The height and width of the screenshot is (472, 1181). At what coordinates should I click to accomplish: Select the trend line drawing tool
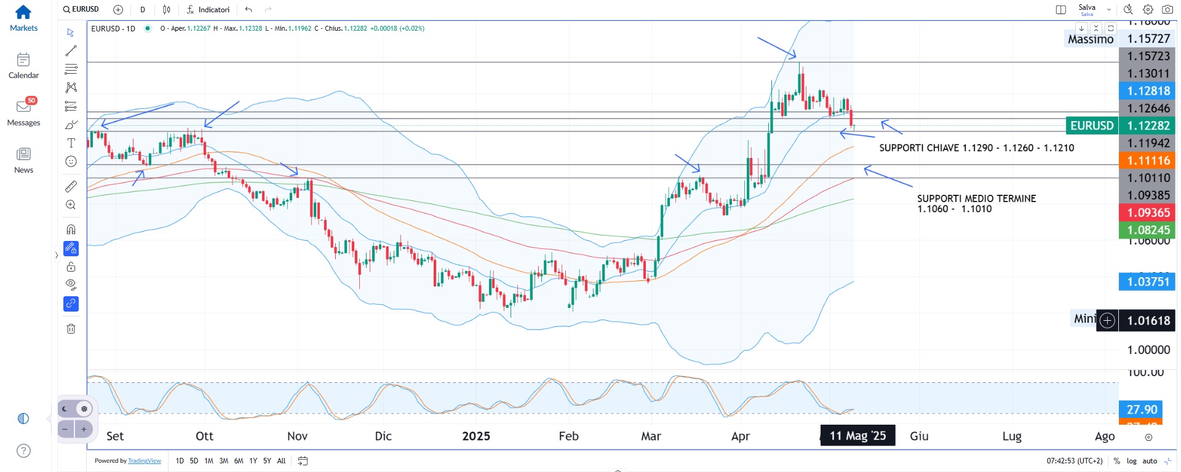(x=71, y=51)
